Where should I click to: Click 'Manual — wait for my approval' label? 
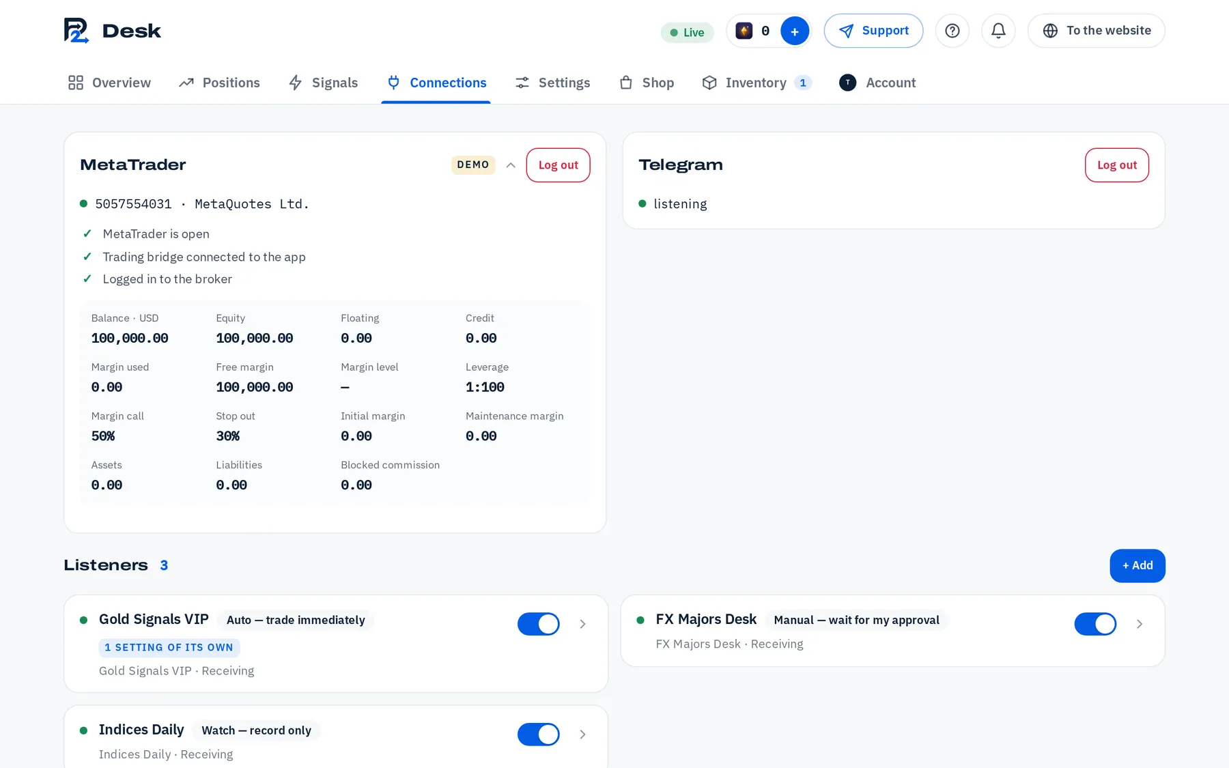(x=857, y=620)
